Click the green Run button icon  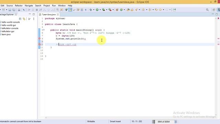tap(97, 10)
